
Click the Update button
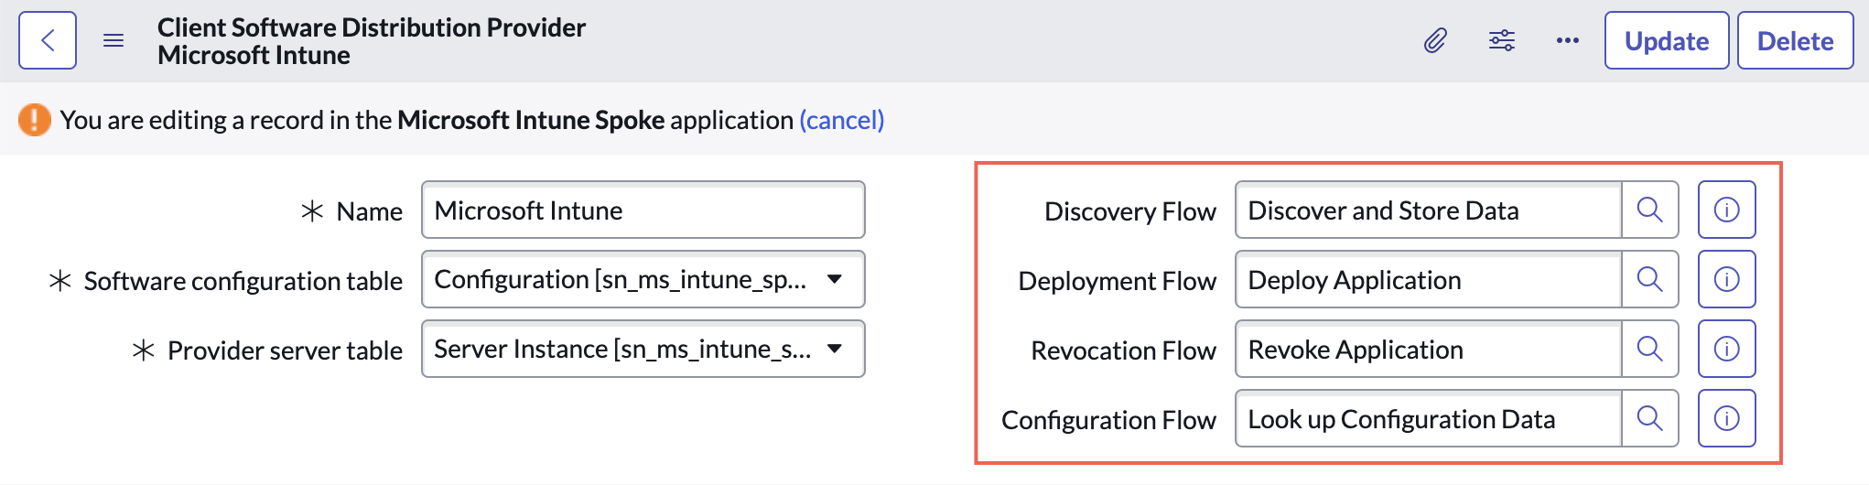pyautogui.click(x=1667, y=40)
